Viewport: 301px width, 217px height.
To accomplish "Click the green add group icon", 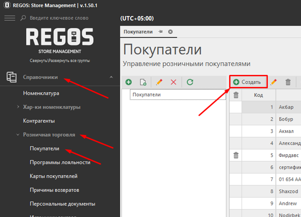I will pos(128,82).
